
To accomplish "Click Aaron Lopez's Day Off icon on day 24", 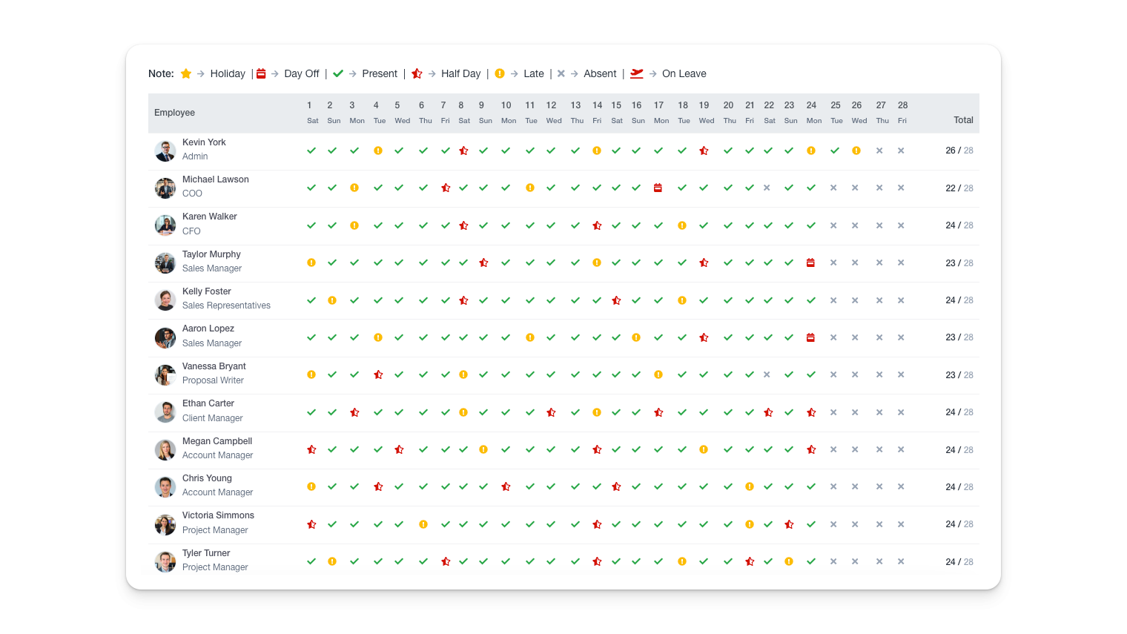I will [810, 337].
